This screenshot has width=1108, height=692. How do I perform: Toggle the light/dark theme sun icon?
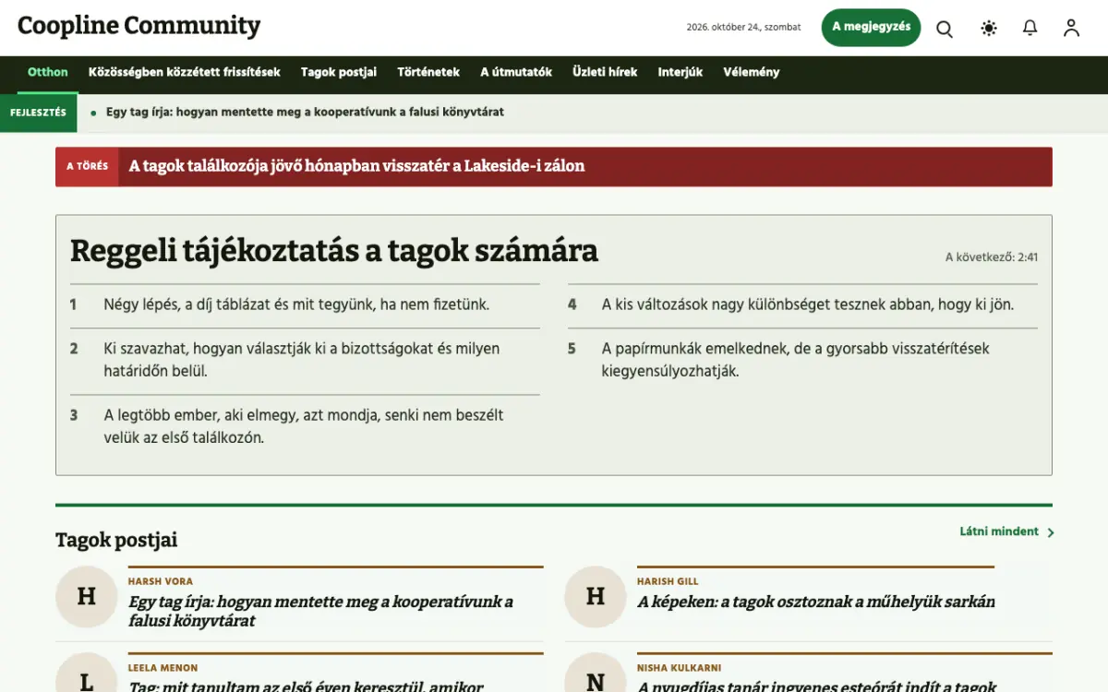pyautogui.click(x=989, y=29)
